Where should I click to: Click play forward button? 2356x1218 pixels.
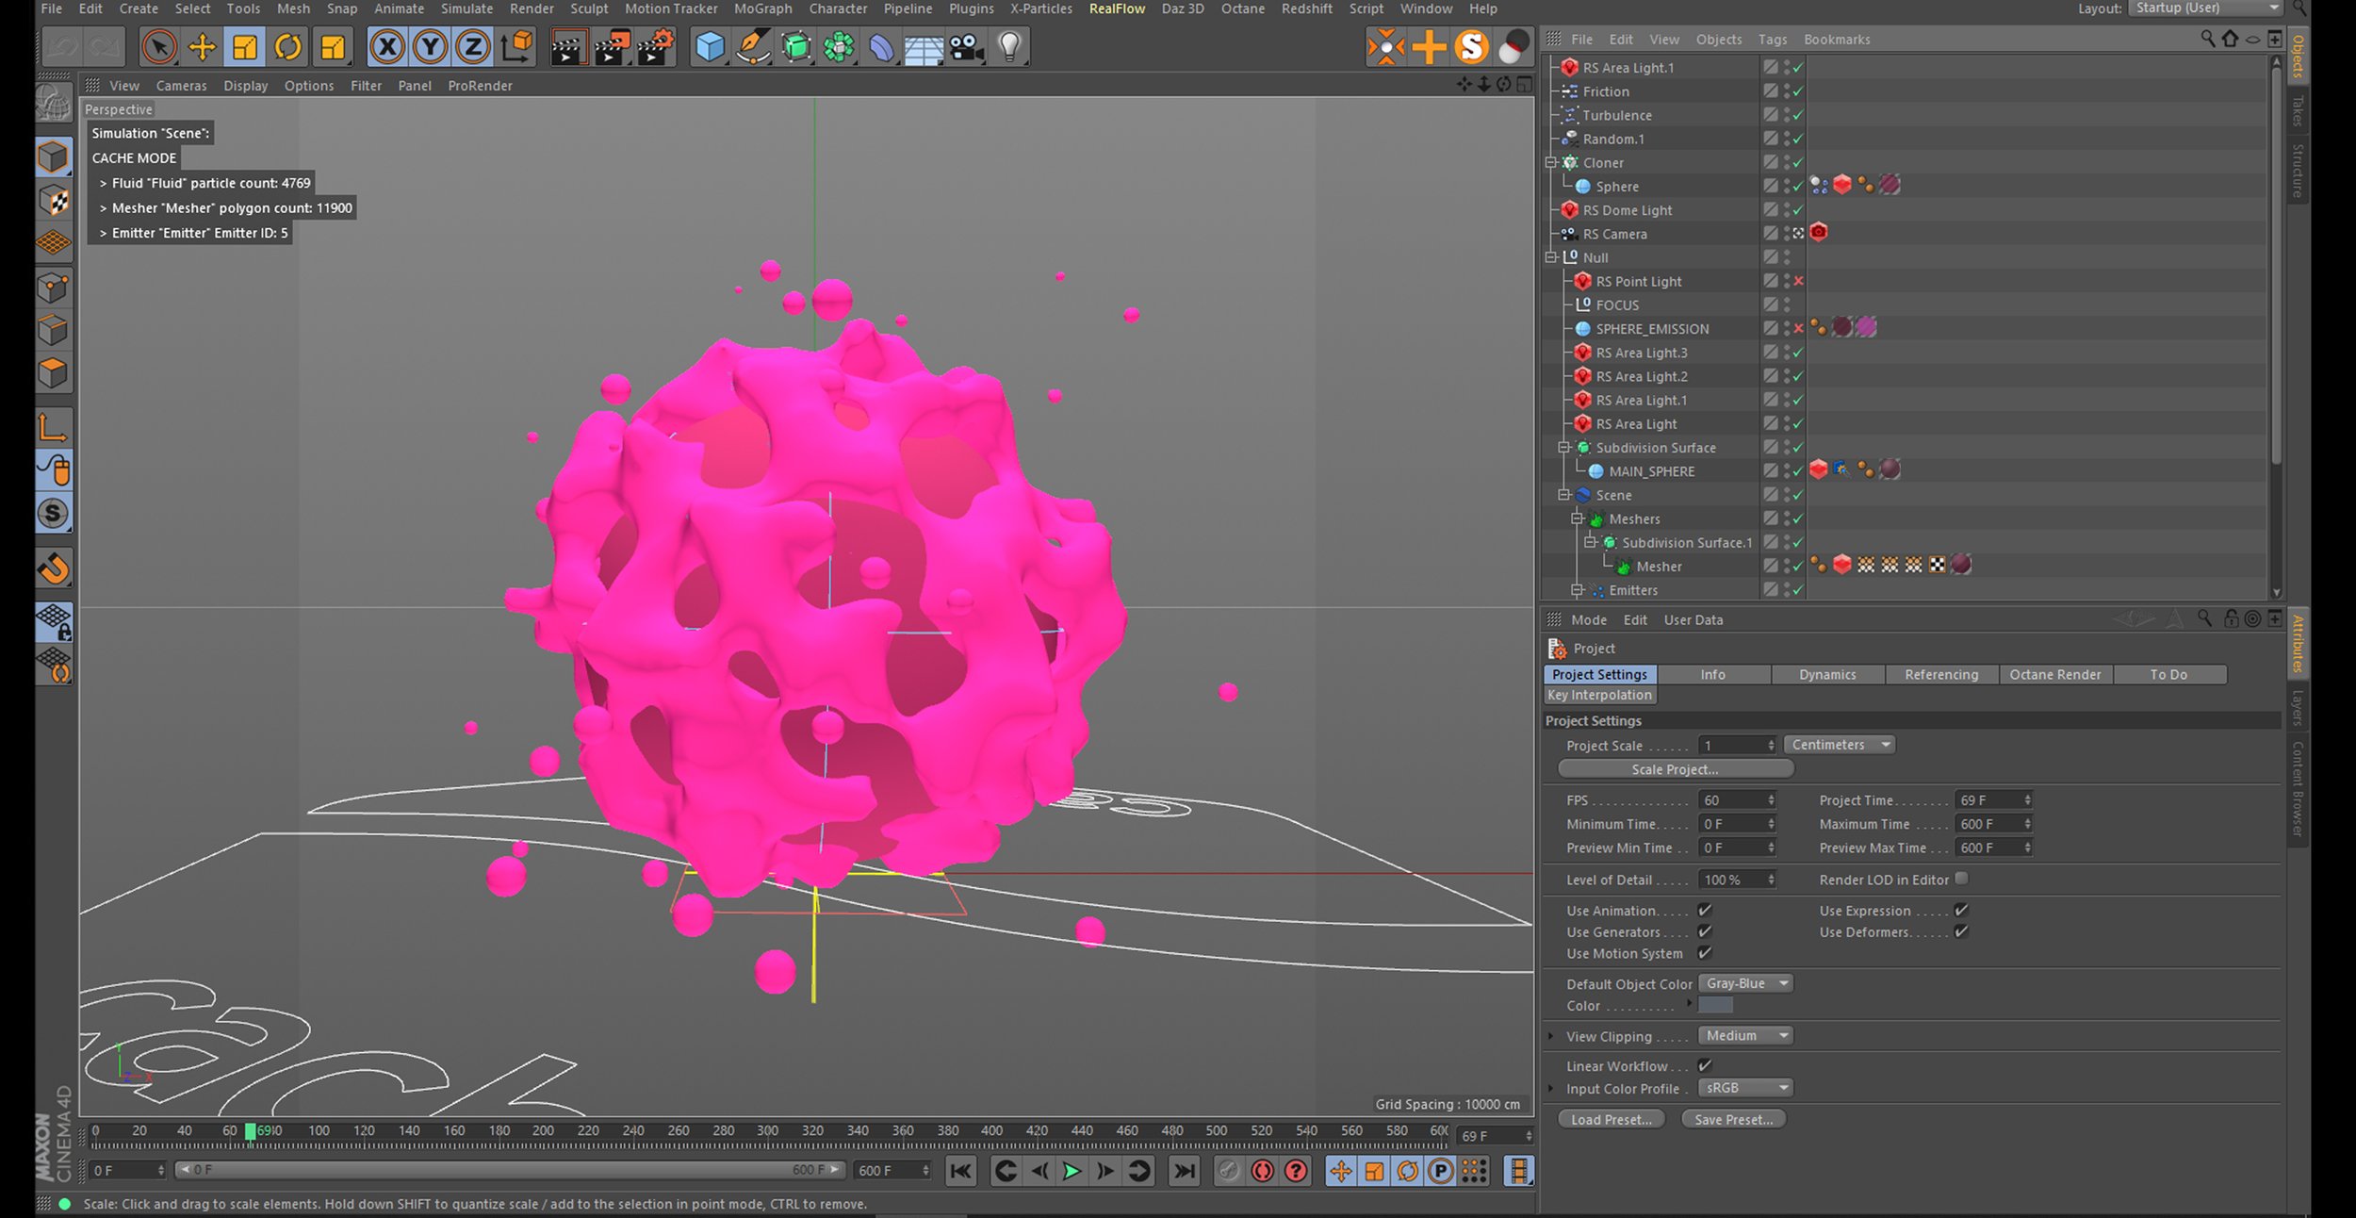point(1072,1171)
